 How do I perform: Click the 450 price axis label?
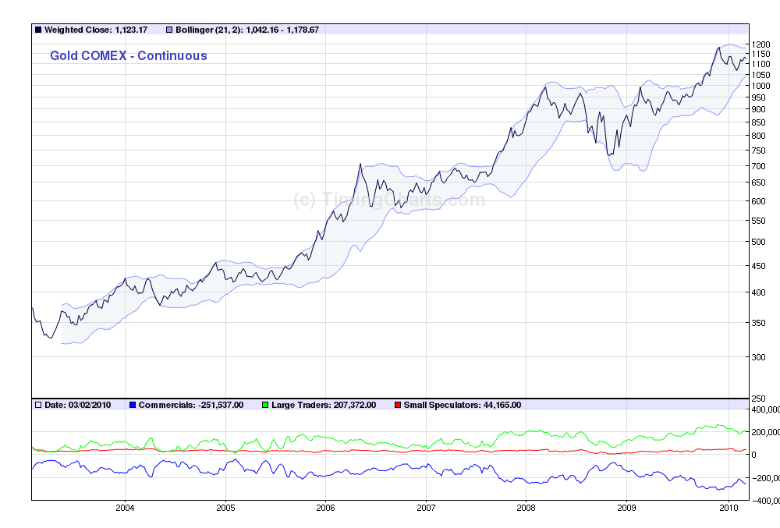click(759, 266)
